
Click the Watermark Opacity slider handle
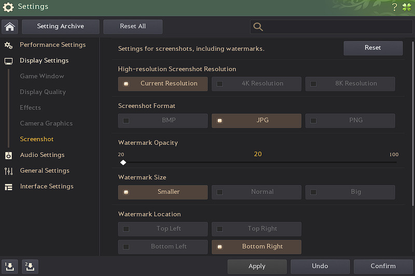coord(123,163)
